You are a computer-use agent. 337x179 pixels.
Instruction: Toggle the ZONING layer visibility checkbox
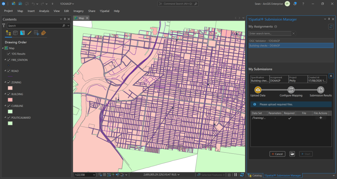pos(9,82)
